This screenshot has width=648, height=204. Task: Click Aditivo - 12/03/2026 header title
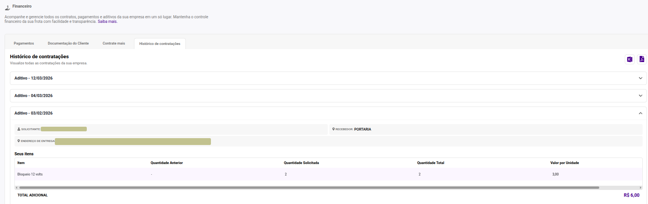[34, 78]
